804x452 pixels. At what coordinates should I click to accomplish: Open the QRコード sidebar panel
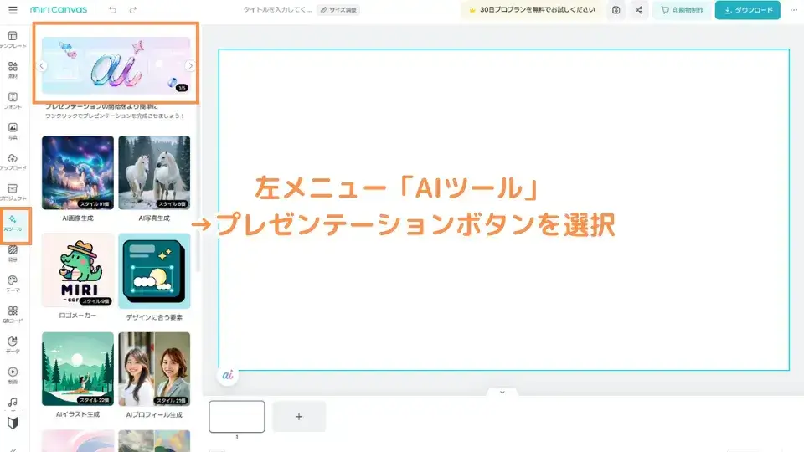point(13,315)
